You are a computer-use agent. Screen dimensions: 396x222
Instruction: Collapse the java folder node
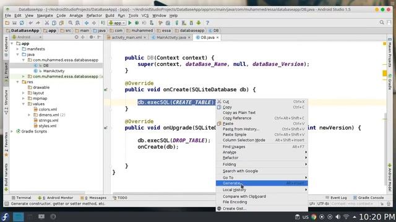coord(18,55)
